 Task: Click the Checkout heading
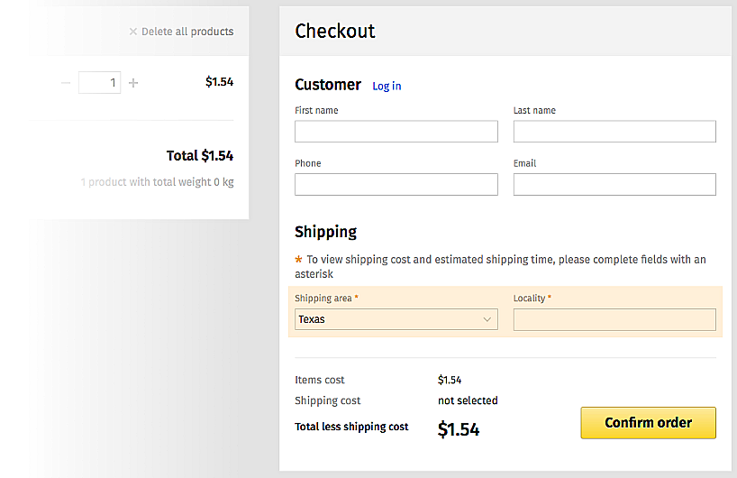pyautogui.click(x=334, y=31)
